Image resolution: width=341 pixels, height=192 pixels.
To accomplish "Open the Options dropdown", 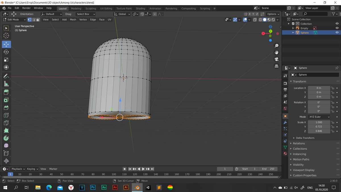I will 273,14.
